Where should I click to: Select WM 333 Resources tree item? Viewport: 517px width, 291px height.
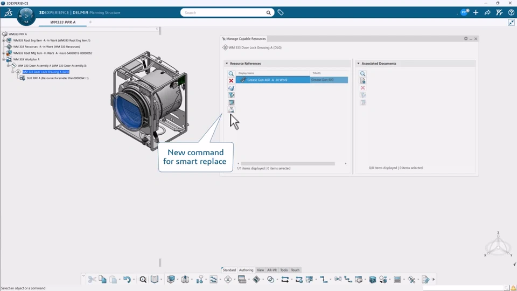pos(46,46)
